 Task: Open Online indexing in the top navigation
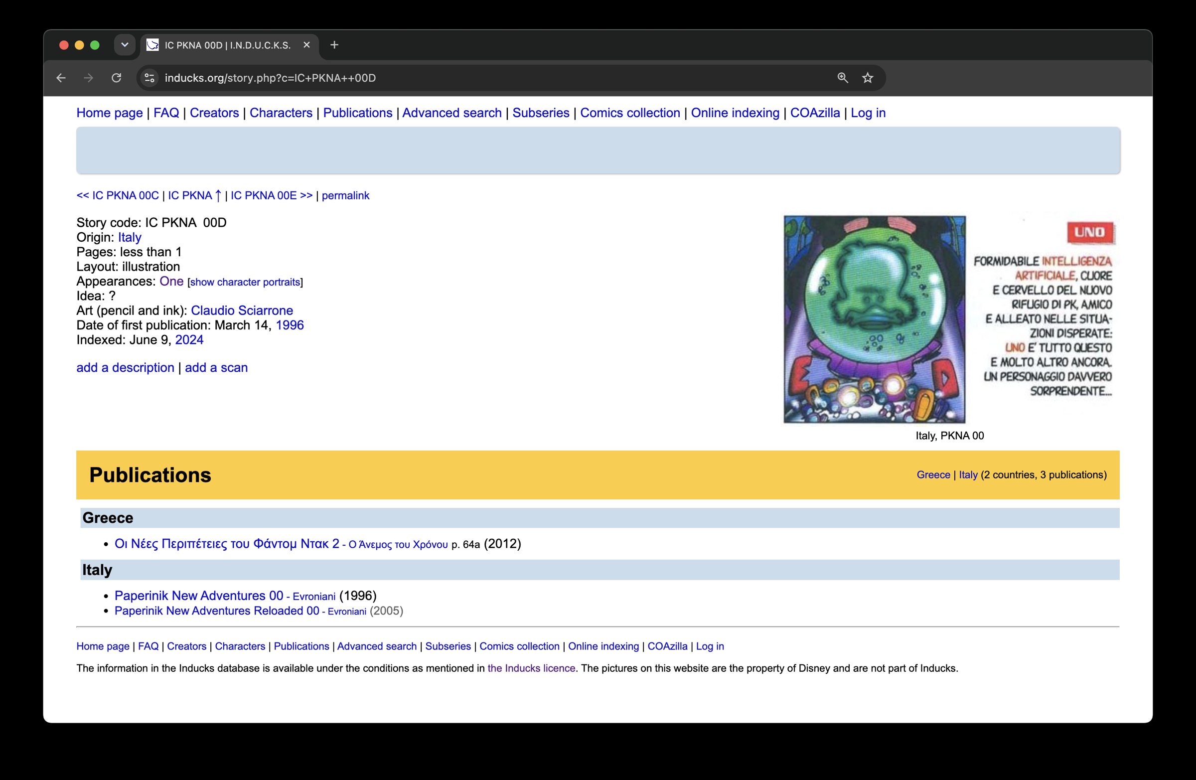coord(735,113)
